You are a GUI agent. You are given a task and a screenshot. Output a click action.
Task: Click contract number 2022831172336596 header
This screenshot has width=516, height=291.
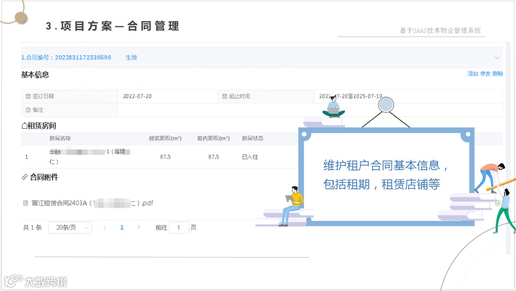[66, 58]
